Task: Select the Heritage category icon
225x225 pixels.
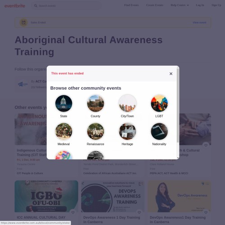Action: 127,131
